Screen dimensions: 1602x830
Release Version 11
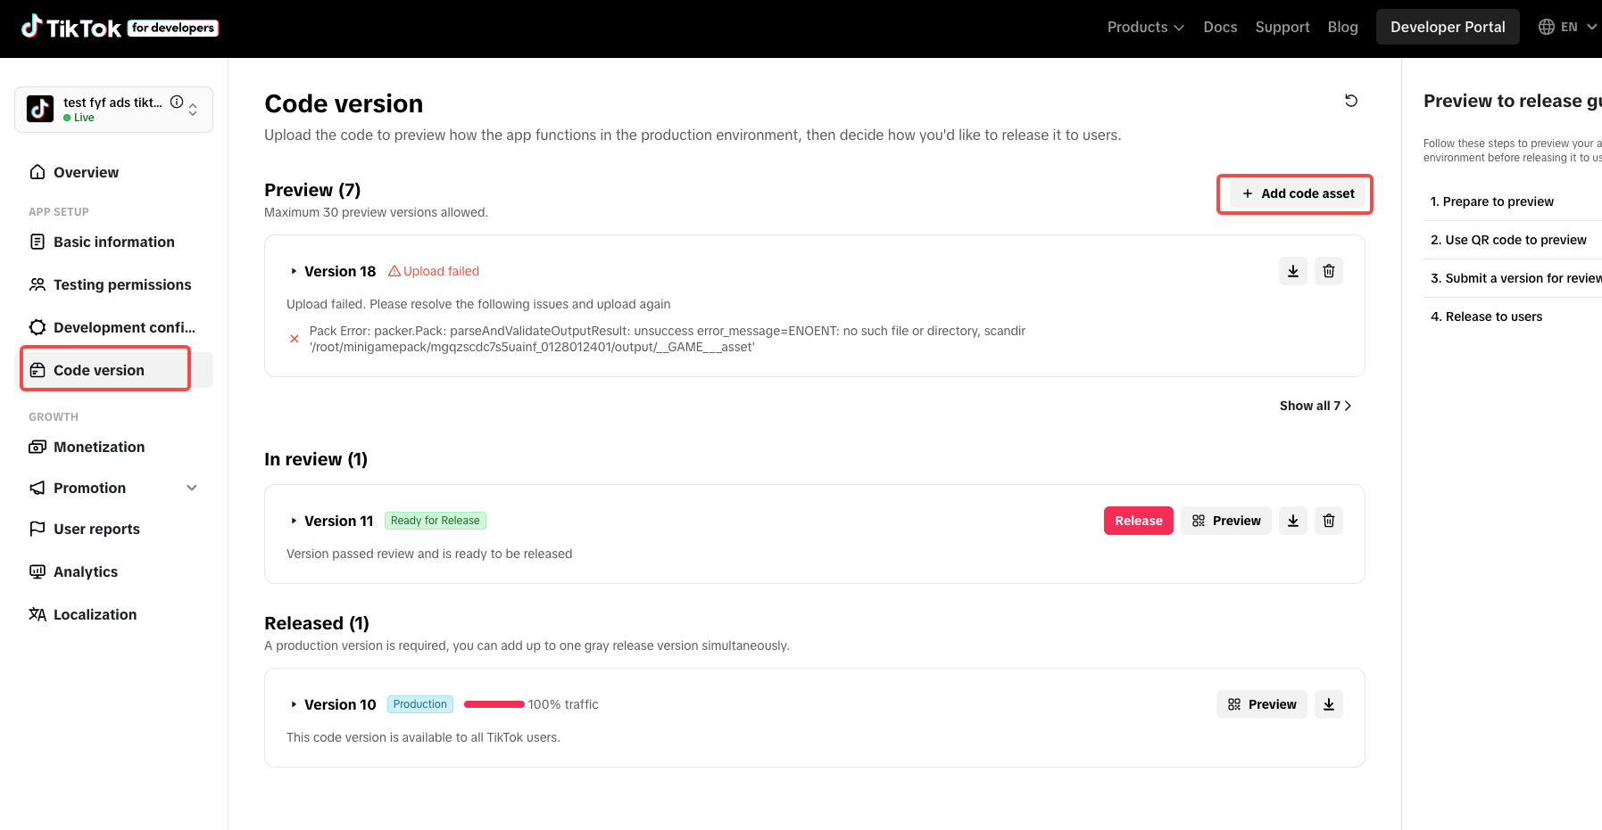point(1139,521)
